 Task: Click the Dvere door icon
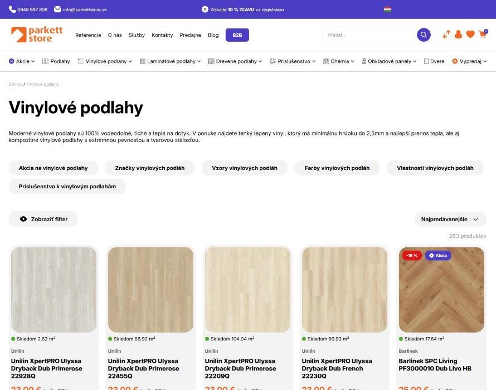pos(426,61)
